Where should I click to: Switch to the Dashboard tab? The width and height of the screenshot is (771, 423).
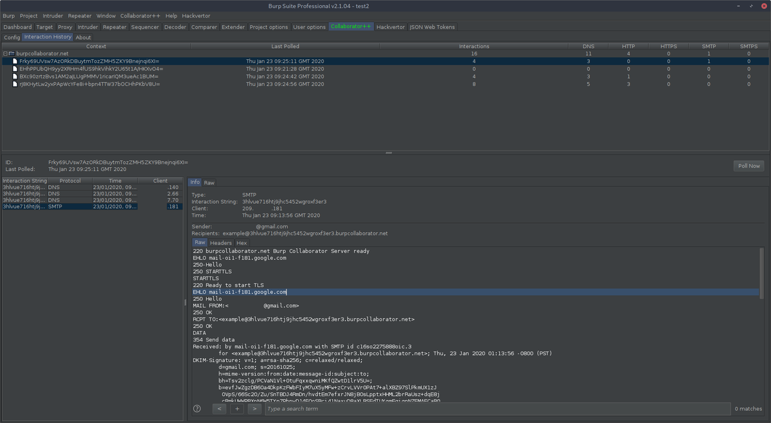click(17, 27)
